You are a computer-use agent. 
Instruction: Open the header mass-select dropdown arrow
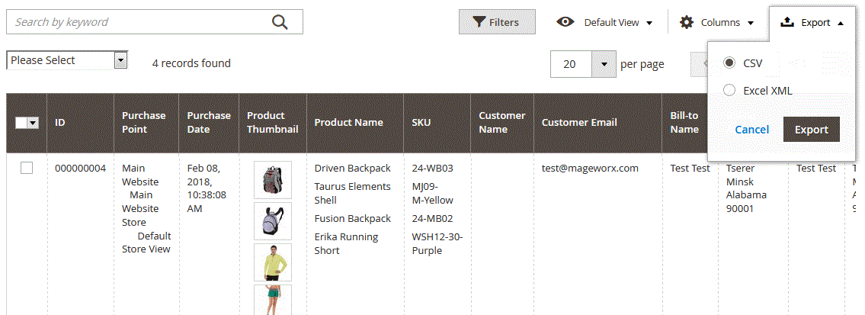click(33, 123)
